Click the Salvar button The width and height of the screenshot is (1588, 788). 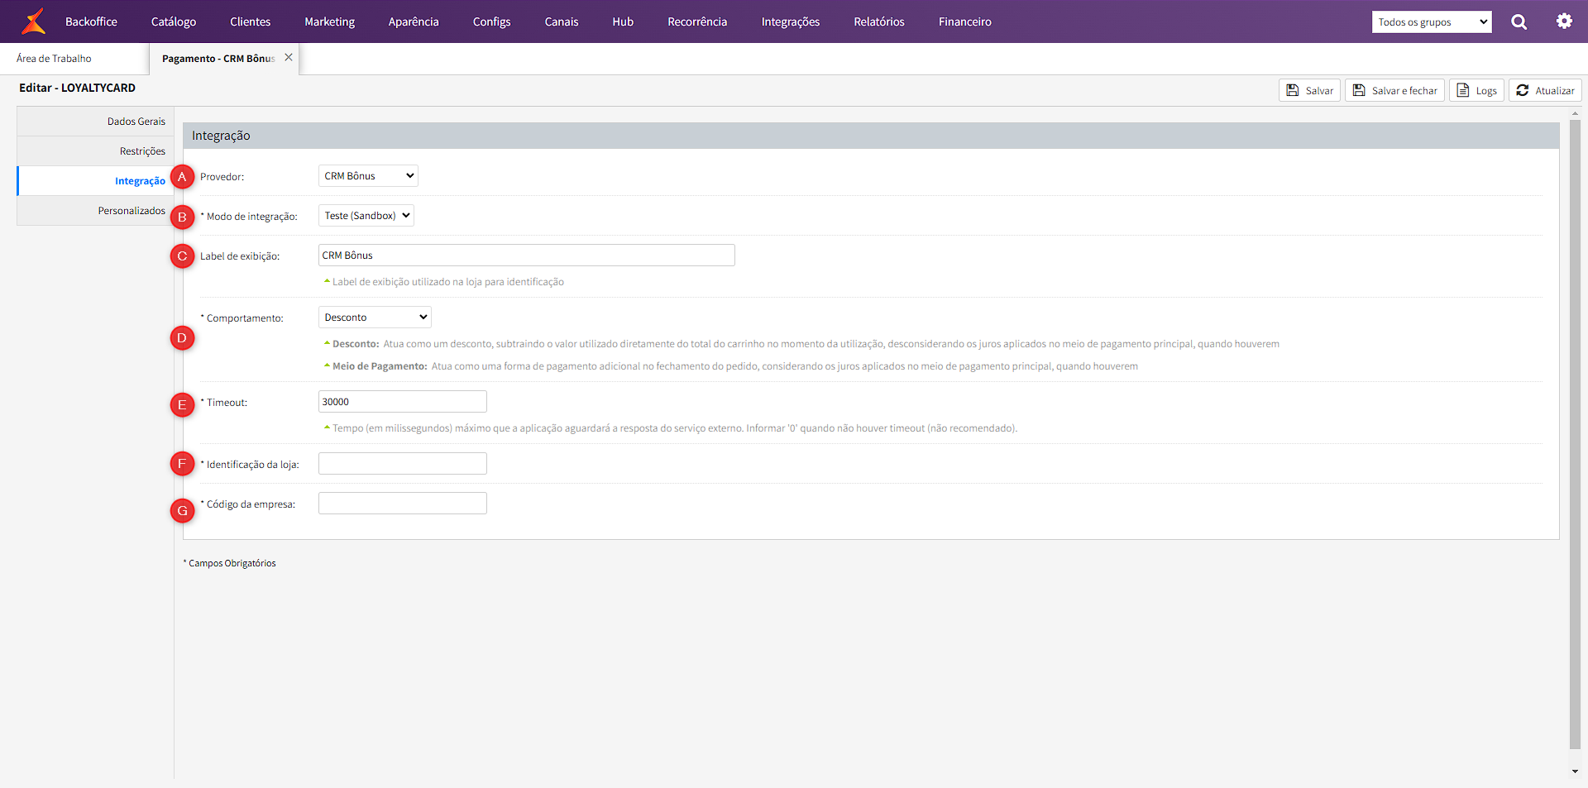(x=1309, y=90)
